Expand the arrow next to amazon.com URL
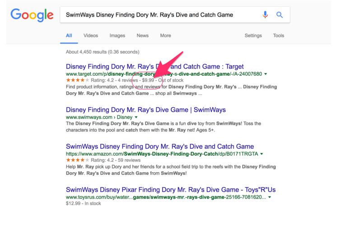 coord(262,154)
